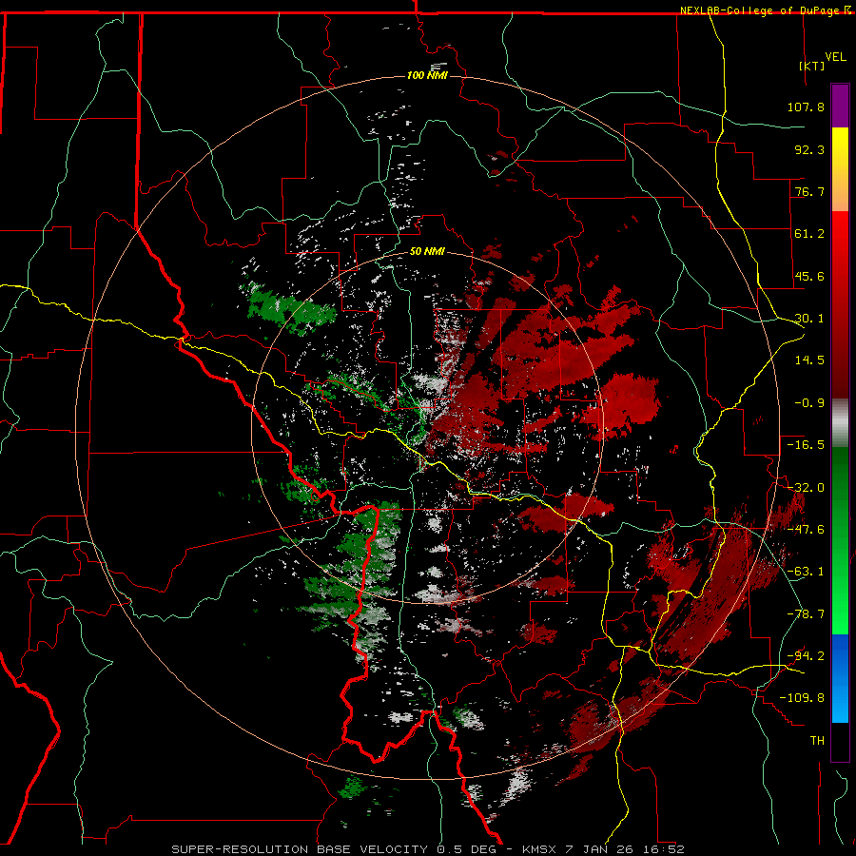The height and width of the screenshot is (856, 856).
Task: Select the -16.5 legend value
Action: [806, 445]
